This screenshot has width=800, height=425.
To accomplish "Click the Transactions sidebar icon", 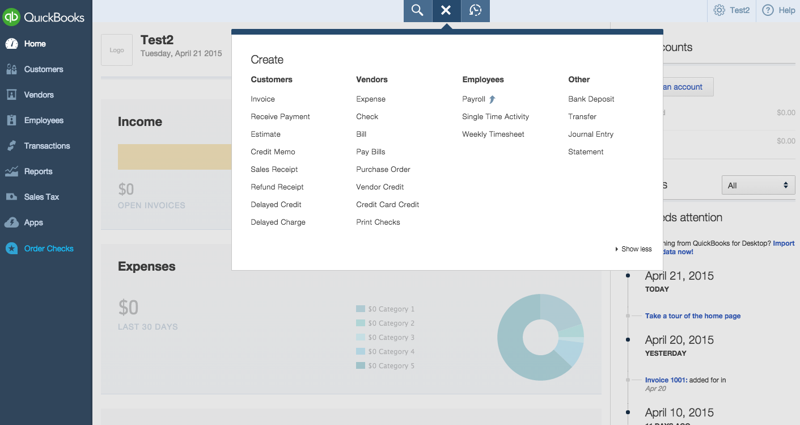I will coord(11,146).
